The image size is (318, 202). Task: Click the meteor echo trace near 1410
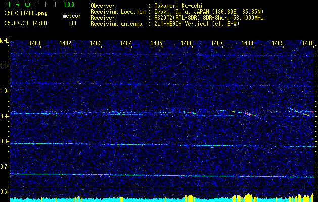tap(300, 111)
